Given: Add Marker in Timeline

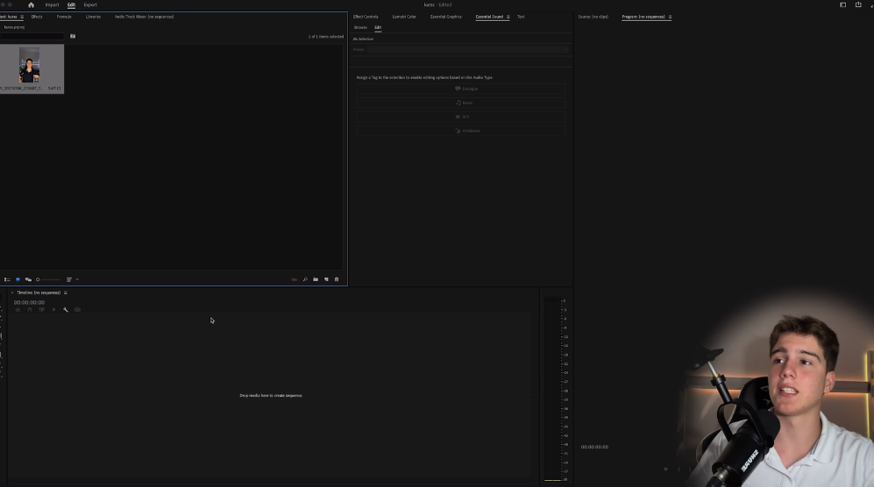Looking at the screenshot, I should 53,310.
